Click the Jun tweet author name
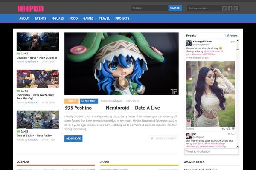 194,134
